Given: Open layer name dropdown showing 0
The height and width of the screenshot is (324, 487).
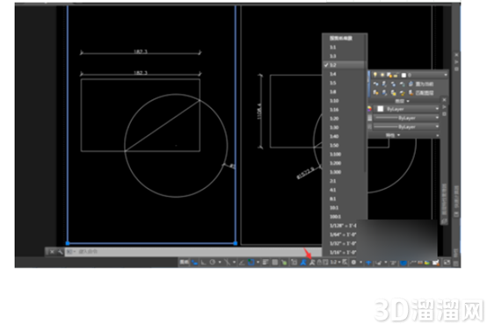Looking at the screenshot, I should 425,75.
